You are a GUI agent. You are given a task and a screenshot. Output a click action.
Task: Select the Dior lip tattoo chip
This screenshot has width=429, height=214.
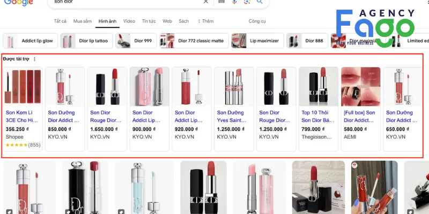87,41
